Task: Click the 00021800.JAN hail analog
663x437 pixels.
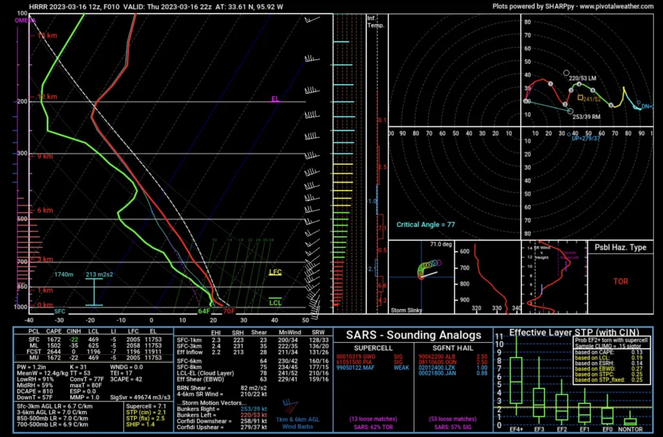Action: 437,373
